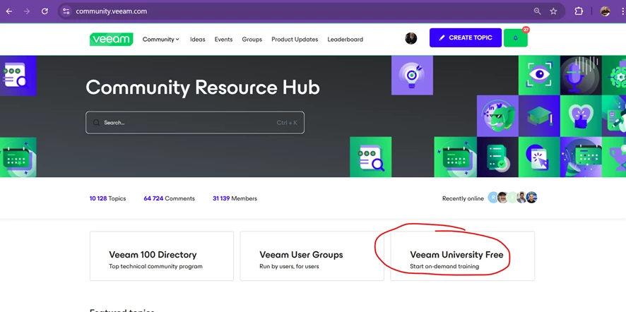Bookmark this page with the star icon
The image size is (626, 312).
pyautogui.click(x=553, y=11)
